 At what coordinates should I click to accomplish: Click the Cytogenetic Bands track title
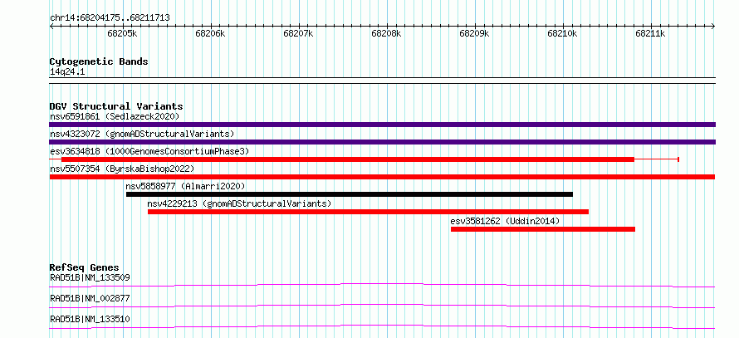[x=99, y=61]
